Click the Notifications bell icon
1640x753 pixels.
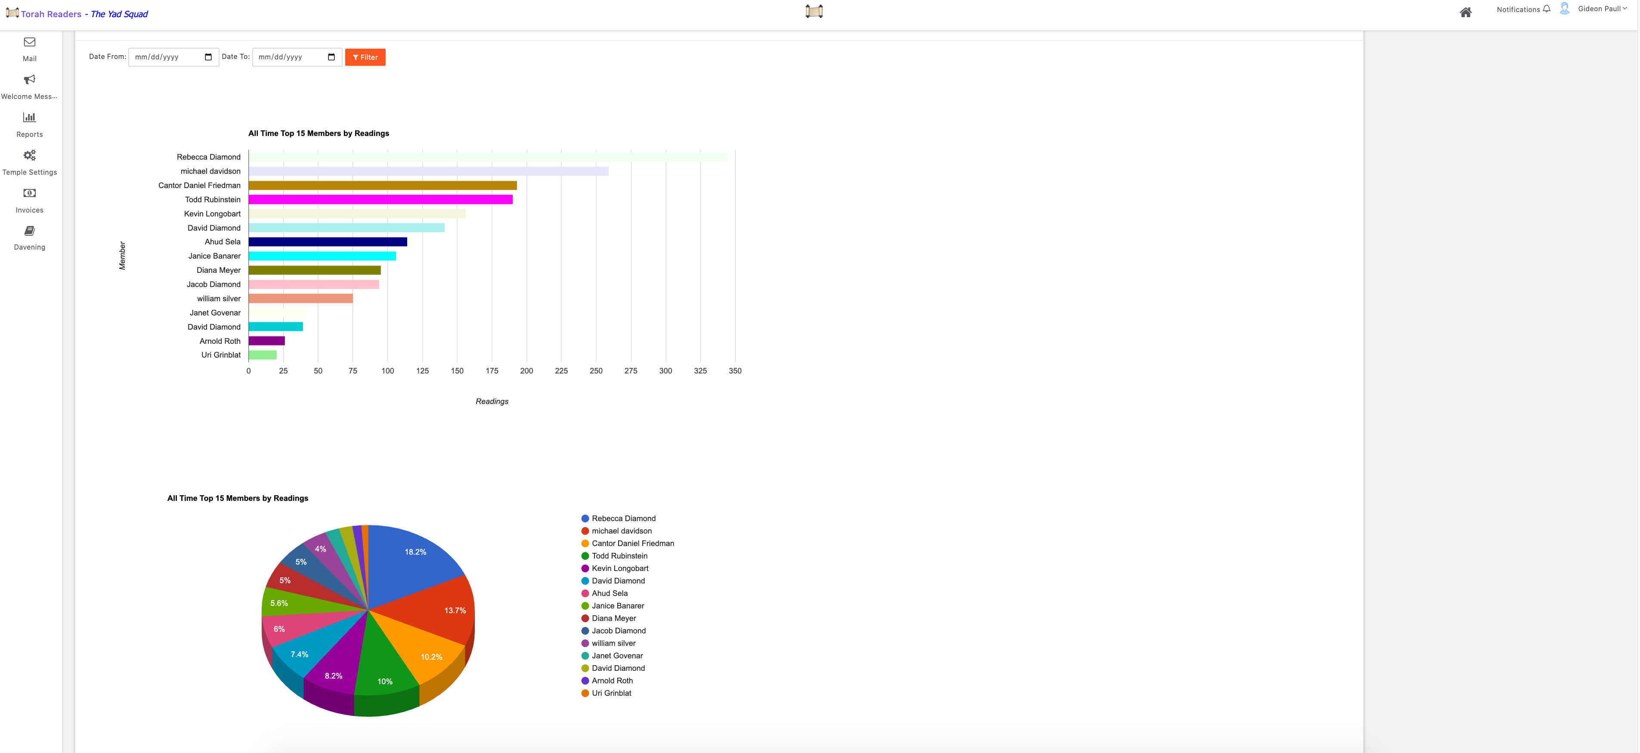tap(1547, 9)
